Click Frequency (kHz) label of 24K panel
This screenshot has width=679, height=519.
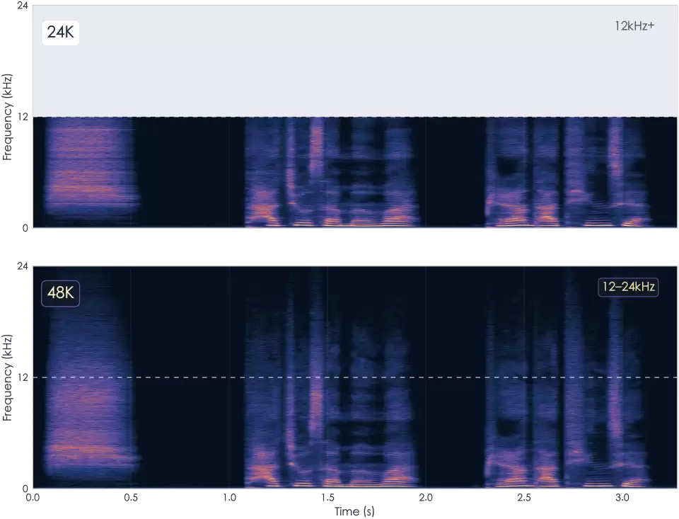pos(7,117)
